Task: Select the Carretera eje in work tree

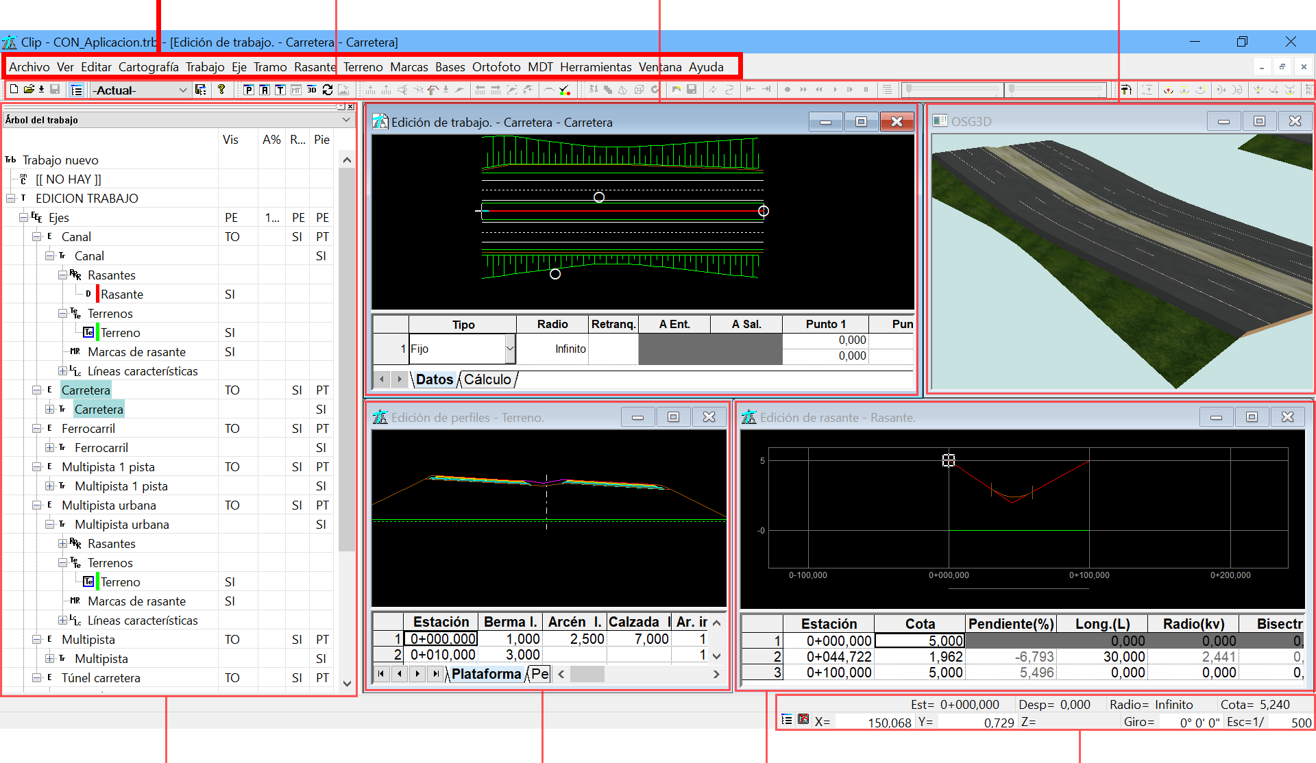Action: [86, 390]
